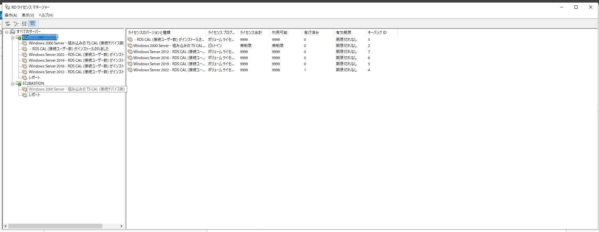The width and height of the screenshot is (599, 232).
Task: Click key pack ID 7 in Server 2012 row
Action: [x=369, y=52]
